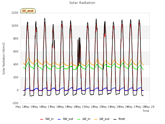
Task: Click the orange LW_out legend swatch
Action: (x=96, y=119)
